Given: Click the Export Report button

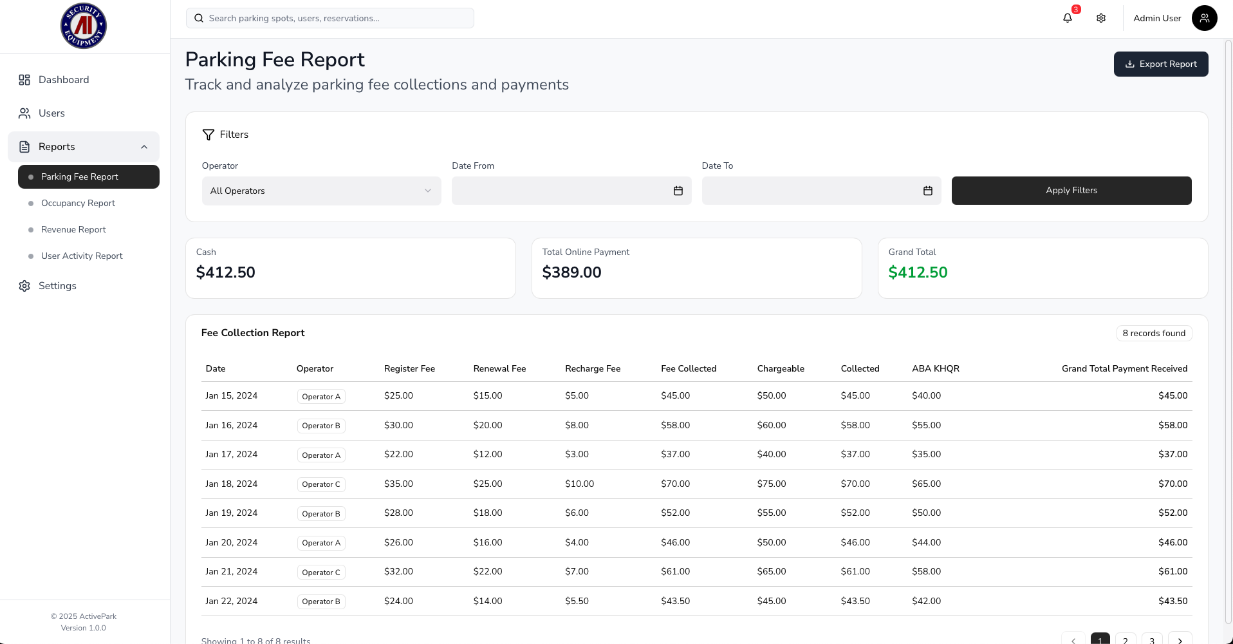Looking at the screenshot, I should tap(1161, 64).
